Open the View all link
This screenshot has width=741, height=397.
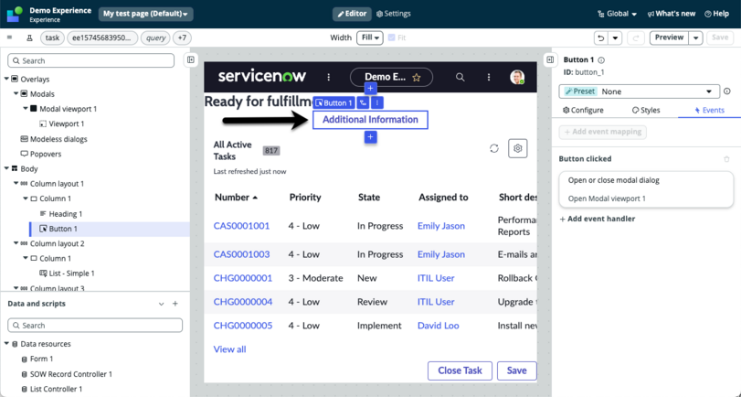(x=229, y=349)
